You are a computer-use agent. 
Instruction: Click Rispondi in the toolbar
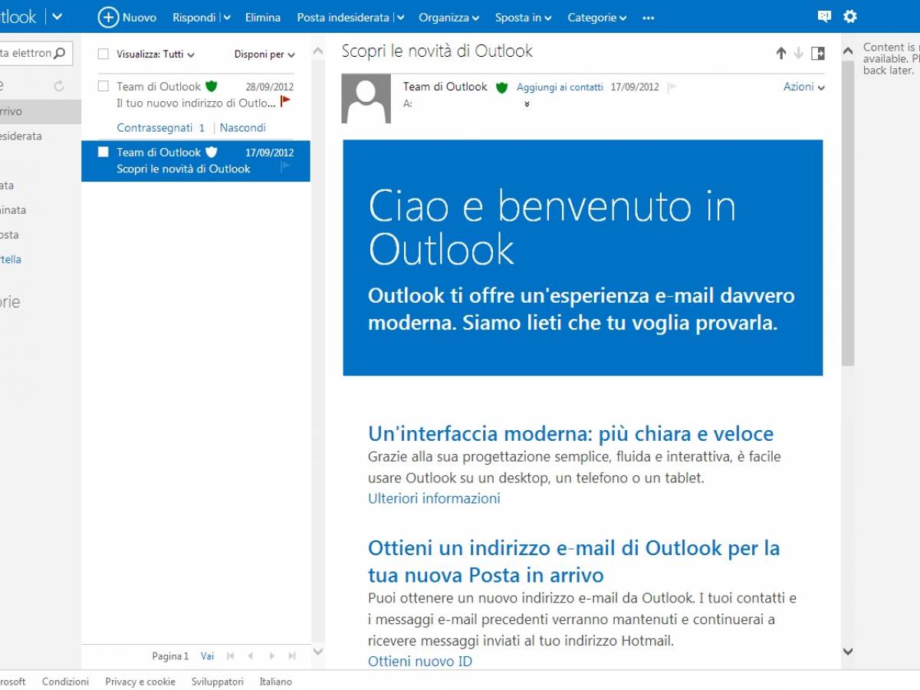pyautogui.click(x=194, y=17)
